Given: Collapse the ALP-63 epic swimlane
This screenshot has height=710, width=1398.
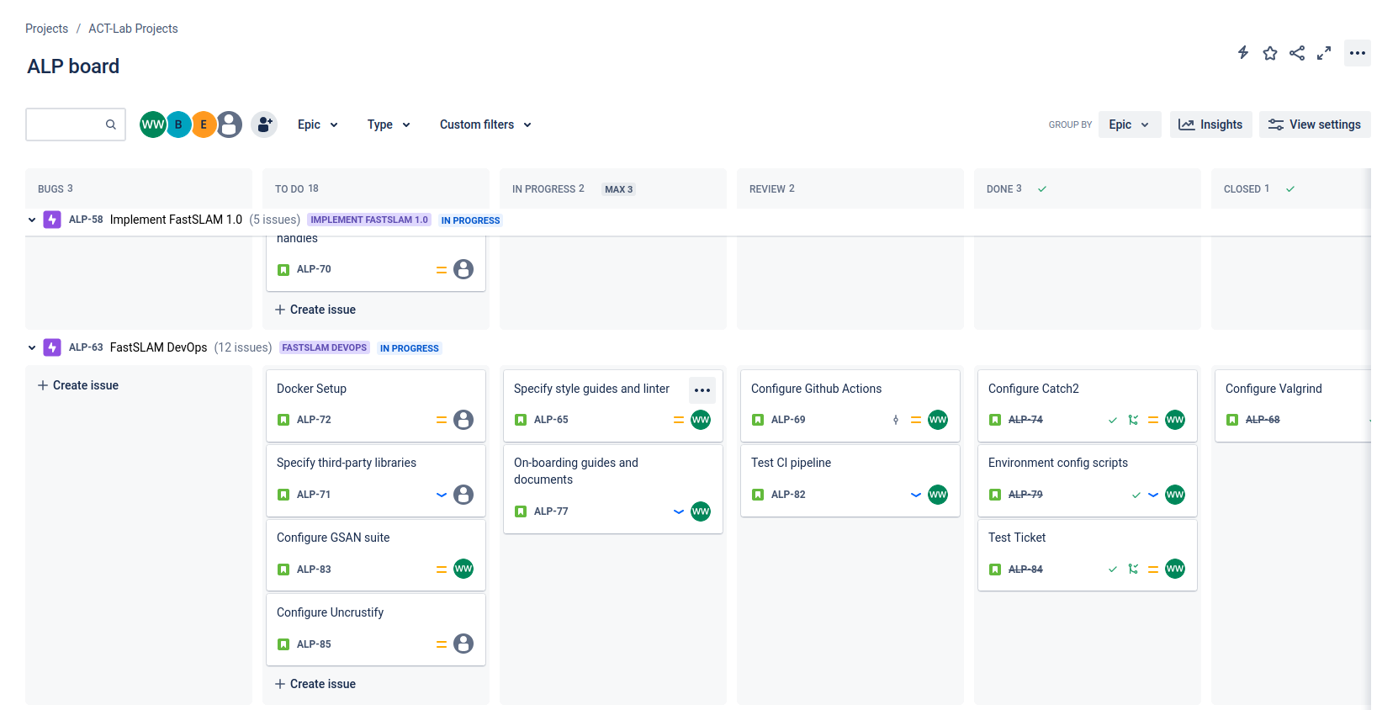Looking at the screenshot, I should coord(32,347).
